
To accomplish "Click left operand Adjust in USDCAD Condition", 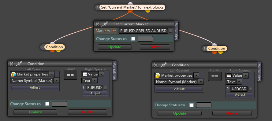I will click(x=179, y=89).
